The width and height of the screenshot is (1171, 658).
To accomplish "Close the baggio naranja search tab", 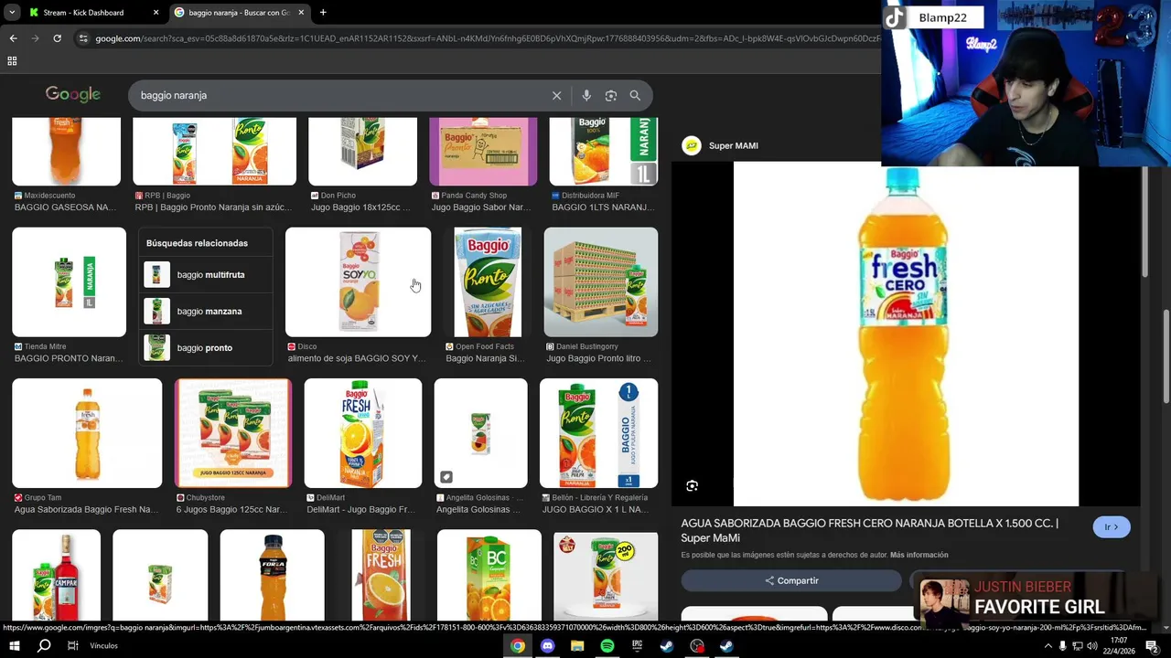I will click(301, 13).
